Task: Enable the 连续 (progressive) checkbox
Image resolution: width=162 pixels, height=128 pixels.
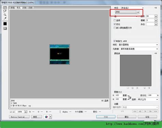Action: [115, 20]
